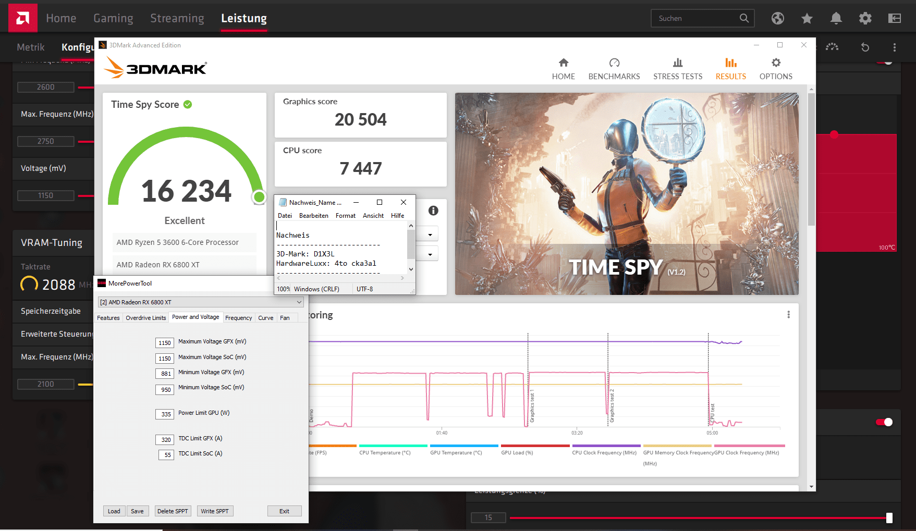Reset tuning with the undo arrow icon
Viewport: 916px width, 531px height.
point(865,47)
